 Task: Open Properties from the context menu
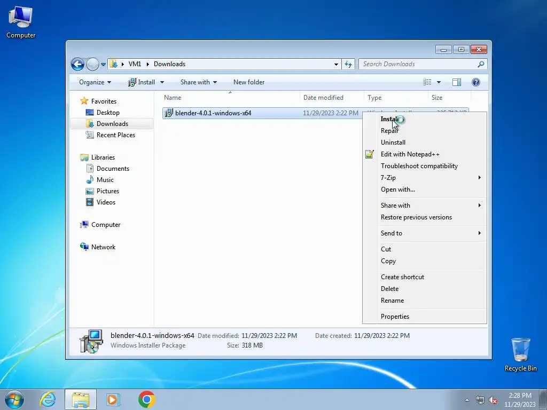click(x=425, y=317)
